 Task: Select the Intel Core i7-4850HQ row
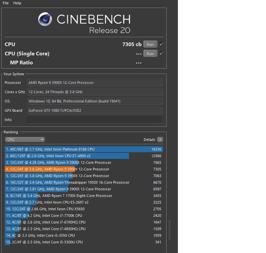[84, 229]
